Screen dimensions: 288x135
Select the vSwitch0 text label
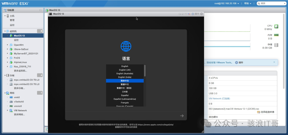pyautogui.click(x=19, y=102)
